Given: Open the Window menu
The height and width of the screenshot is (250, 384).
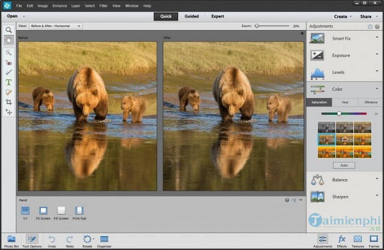Looking at the screenshot, I should pos(132,5).
